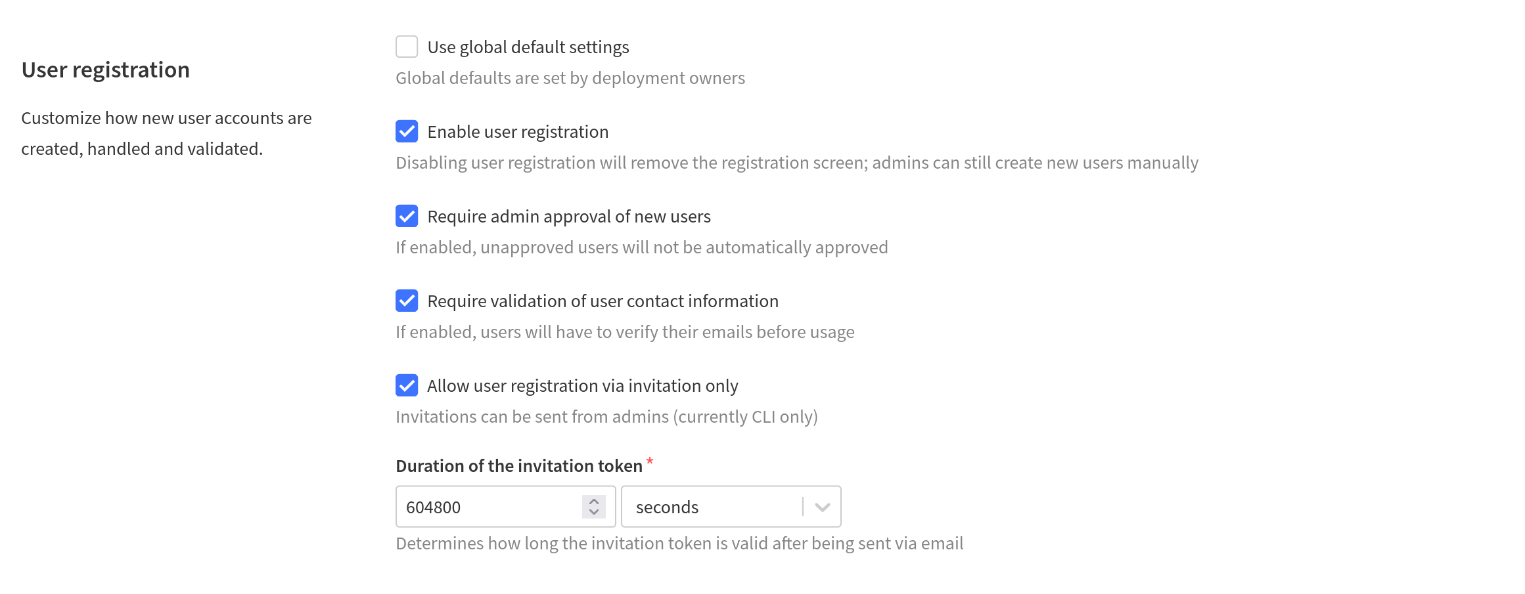Viewport: 1525px width, 594px height.
Task: Disable "Allow user registration via invitation only"
Action: pyautogui.click(x=407, y=385)
